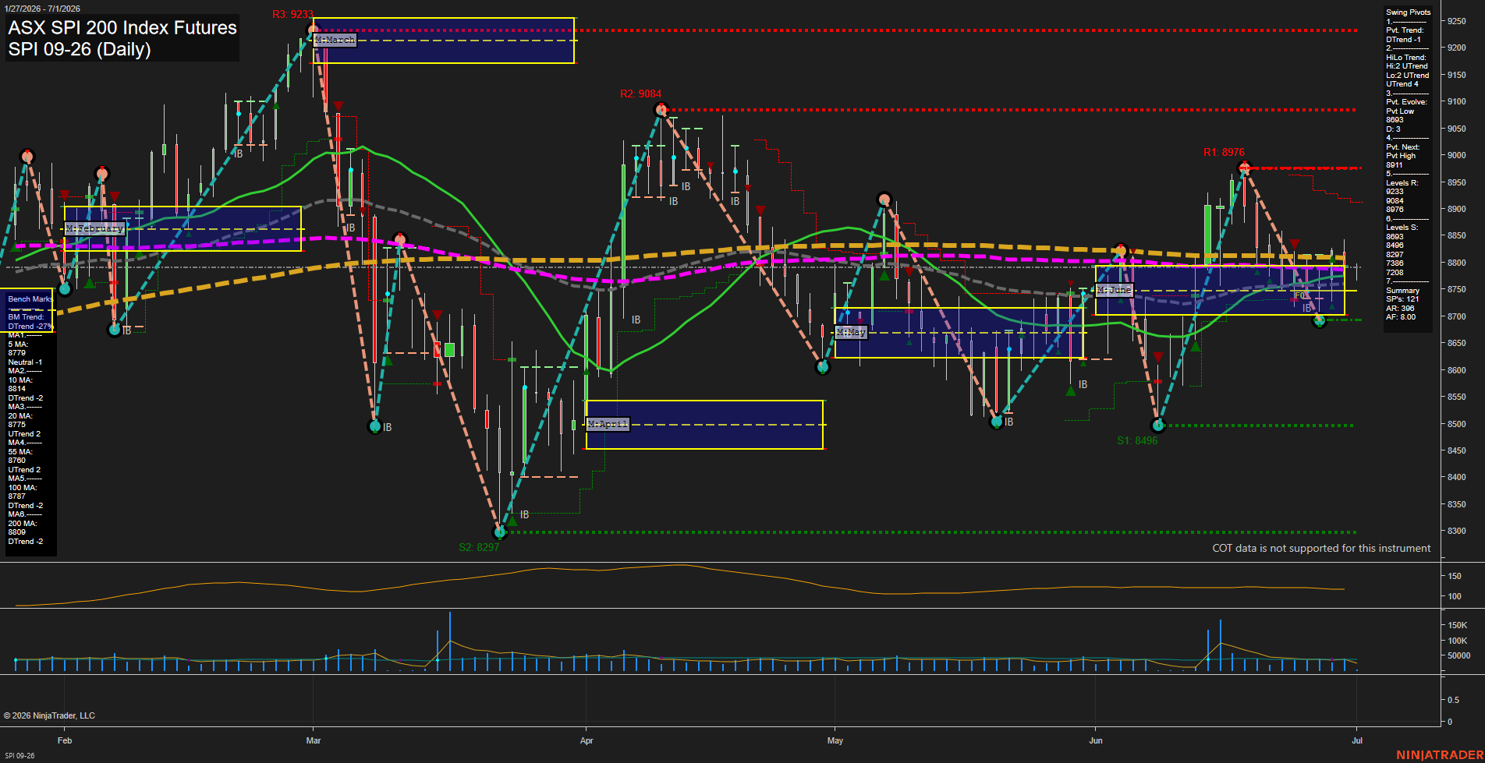Click the swing pivot high marker at R3 9233
The height and width of the screenshot is (763, 1485).
pyautogui.click(x=313, y=30)
